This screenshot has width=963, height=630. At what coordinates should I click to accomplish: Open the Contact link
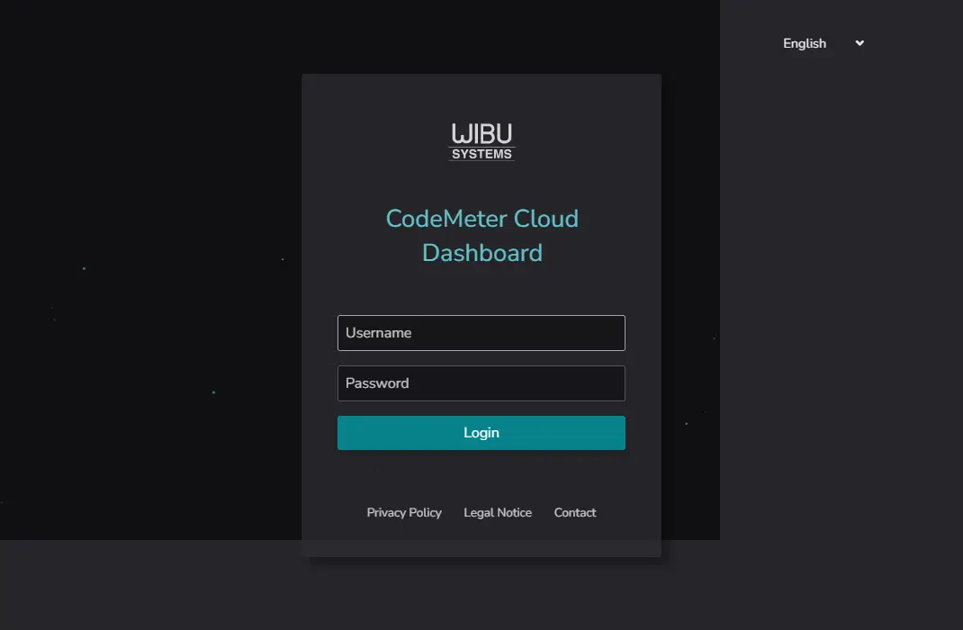[575, 513]
